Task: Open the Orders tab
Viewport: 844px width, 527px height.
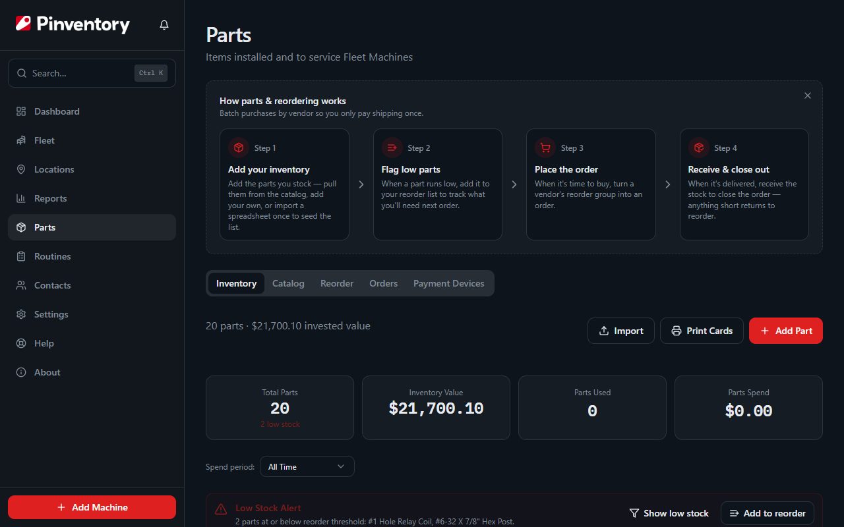Action: coord(383,283)
